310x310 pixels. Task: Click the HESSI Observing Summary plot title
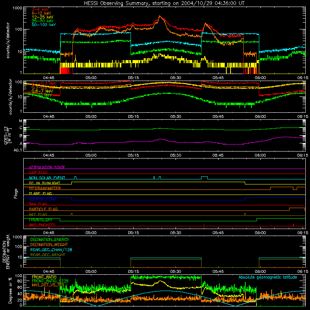tap(164, 3)
